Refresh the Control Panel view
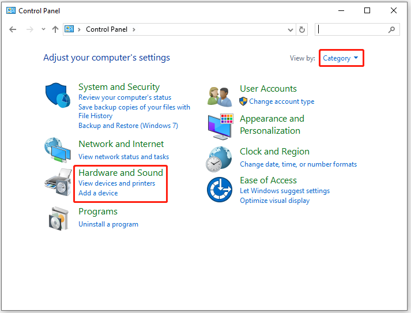411x313 pixels. pyautogui.click(x=302, y=29)
